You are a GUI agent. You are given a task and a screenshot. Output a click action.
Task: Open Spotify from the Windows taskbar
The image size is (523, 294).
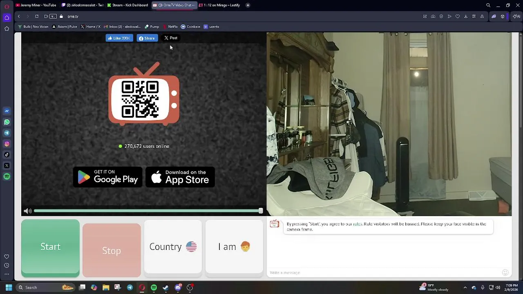154,287
